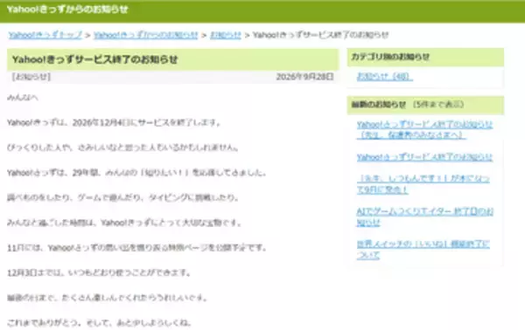The height and width of the screenshot is (330, 525).
Task: Click the [お知らせ] tag under the heading
Action: [x=31, y=77]
